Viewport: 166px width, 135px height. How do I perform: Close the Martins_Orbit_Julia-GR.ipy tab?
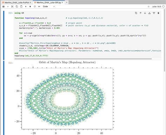tap(62, 2)
